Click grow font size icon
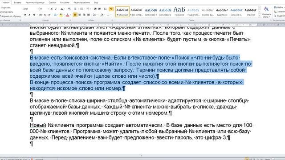This screenshot has height=160, width=285. 52,9
